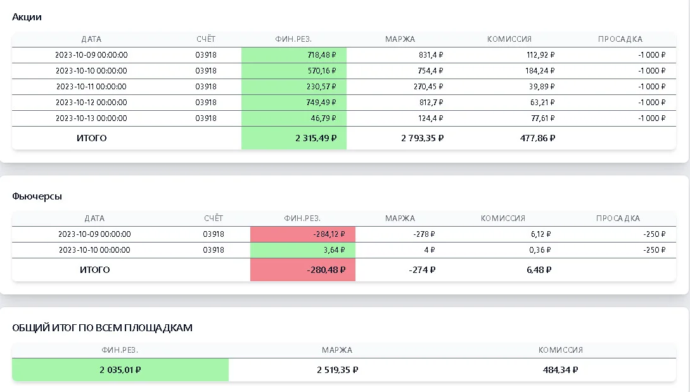
Task: Click the futures commission 0,36 ₽
Action: [x=540, y=250]
